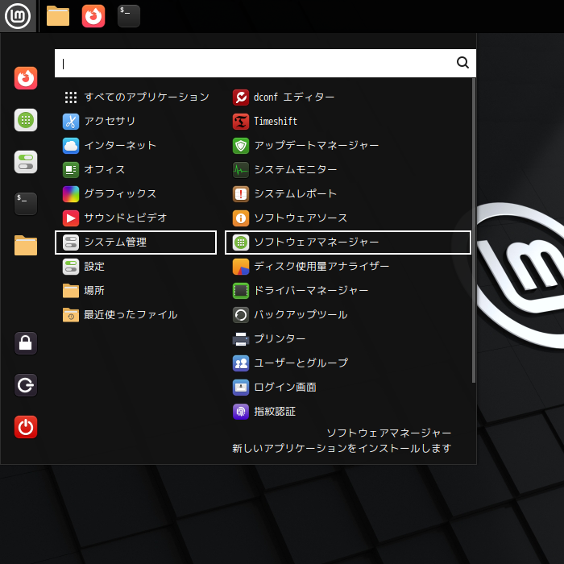Launch Timeshift

click(348, 121)
